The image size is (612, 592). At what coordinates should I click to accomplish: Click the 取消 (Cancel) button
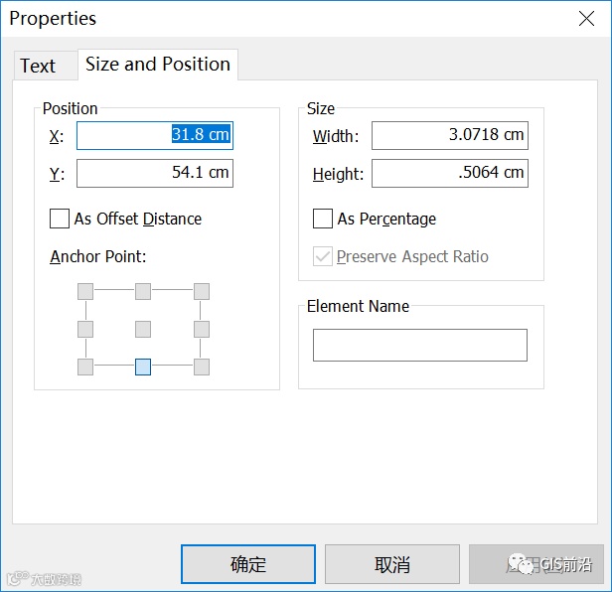coord(391,564)
